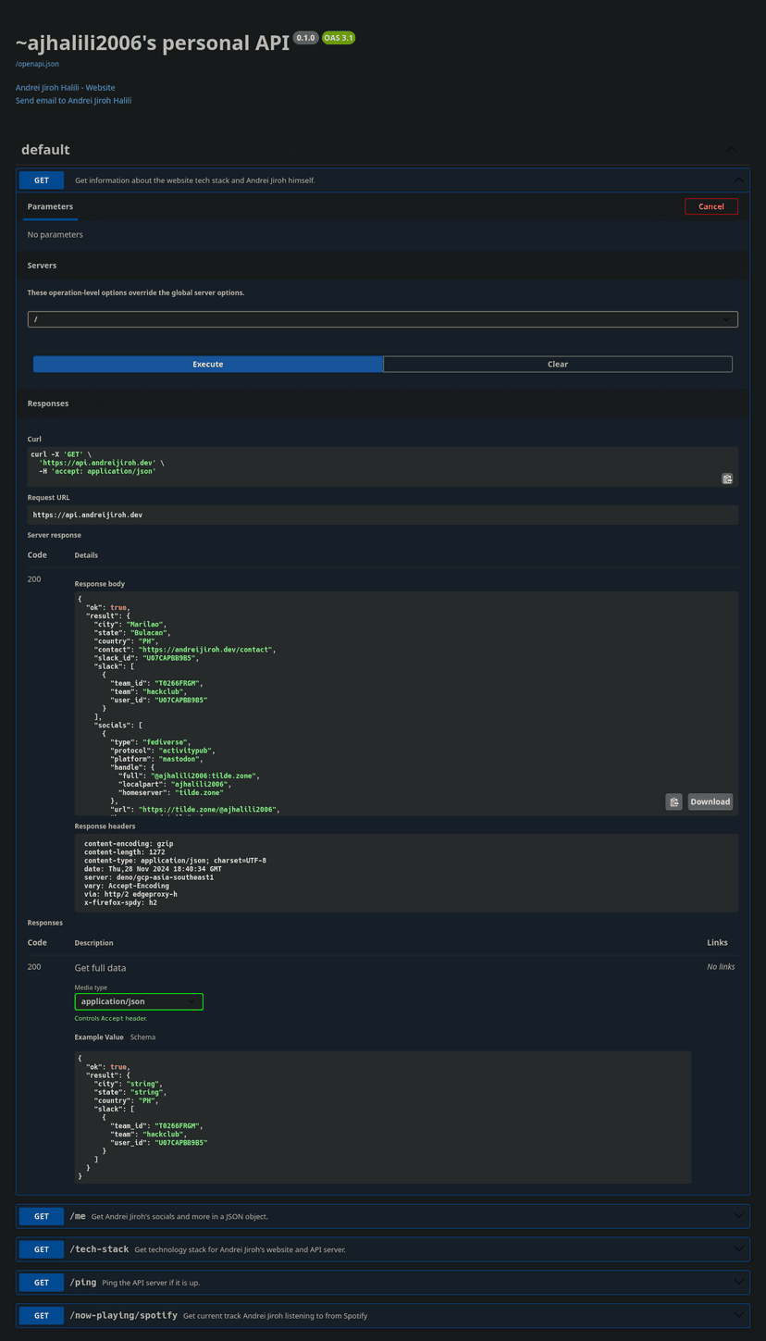Send email to Andrei Jiroh Halili
766x1341 pixels.
coord(73,101)
